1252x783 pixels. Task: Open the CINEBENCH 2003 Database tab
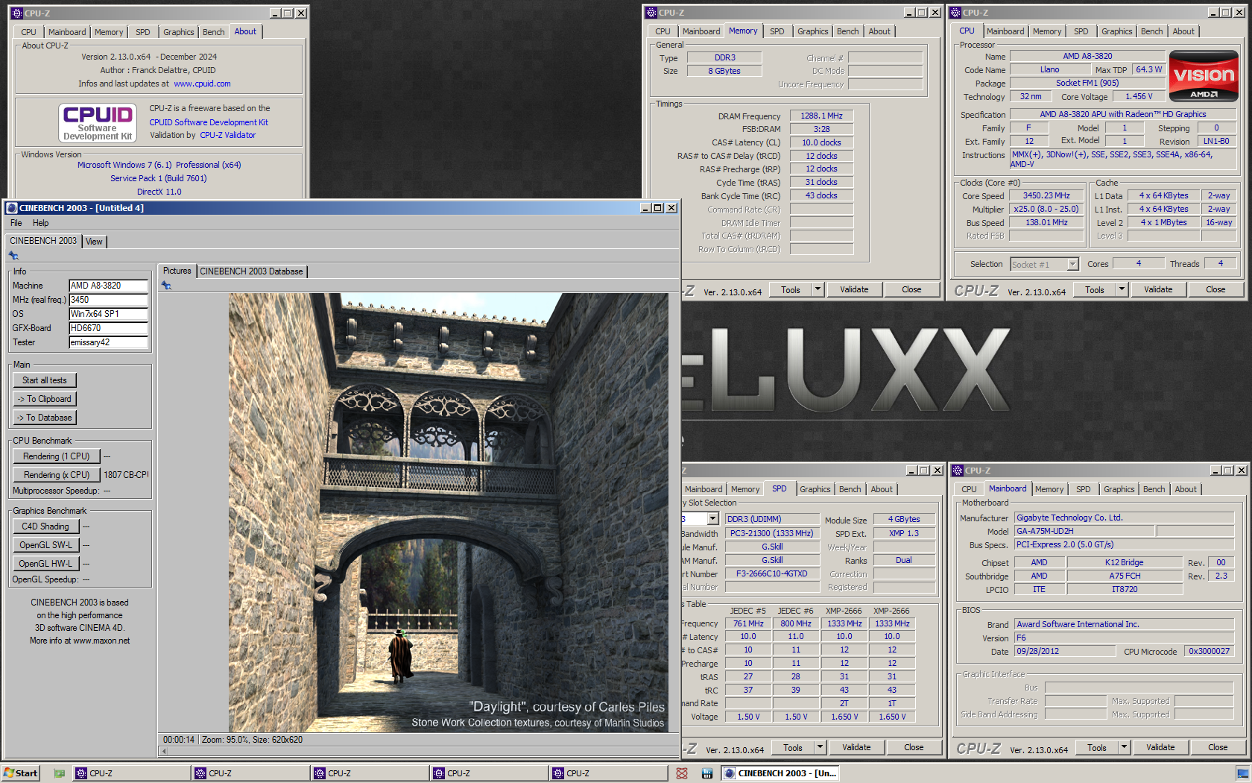251,271
